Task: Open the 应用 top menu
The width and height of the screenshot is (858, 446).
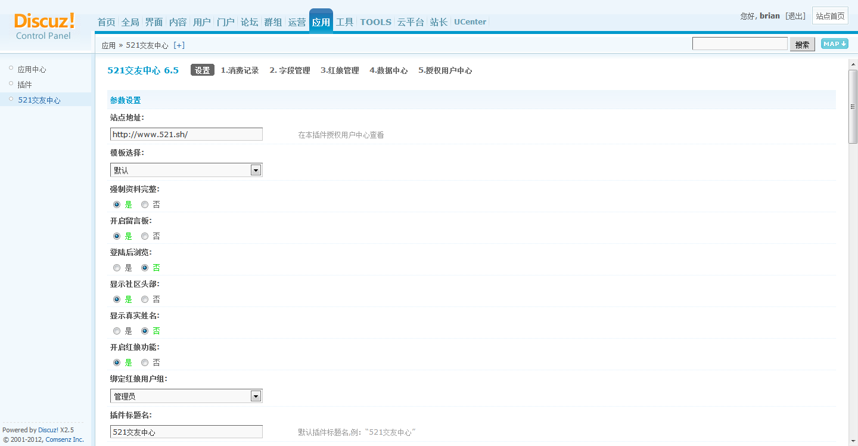Action: 321,22
